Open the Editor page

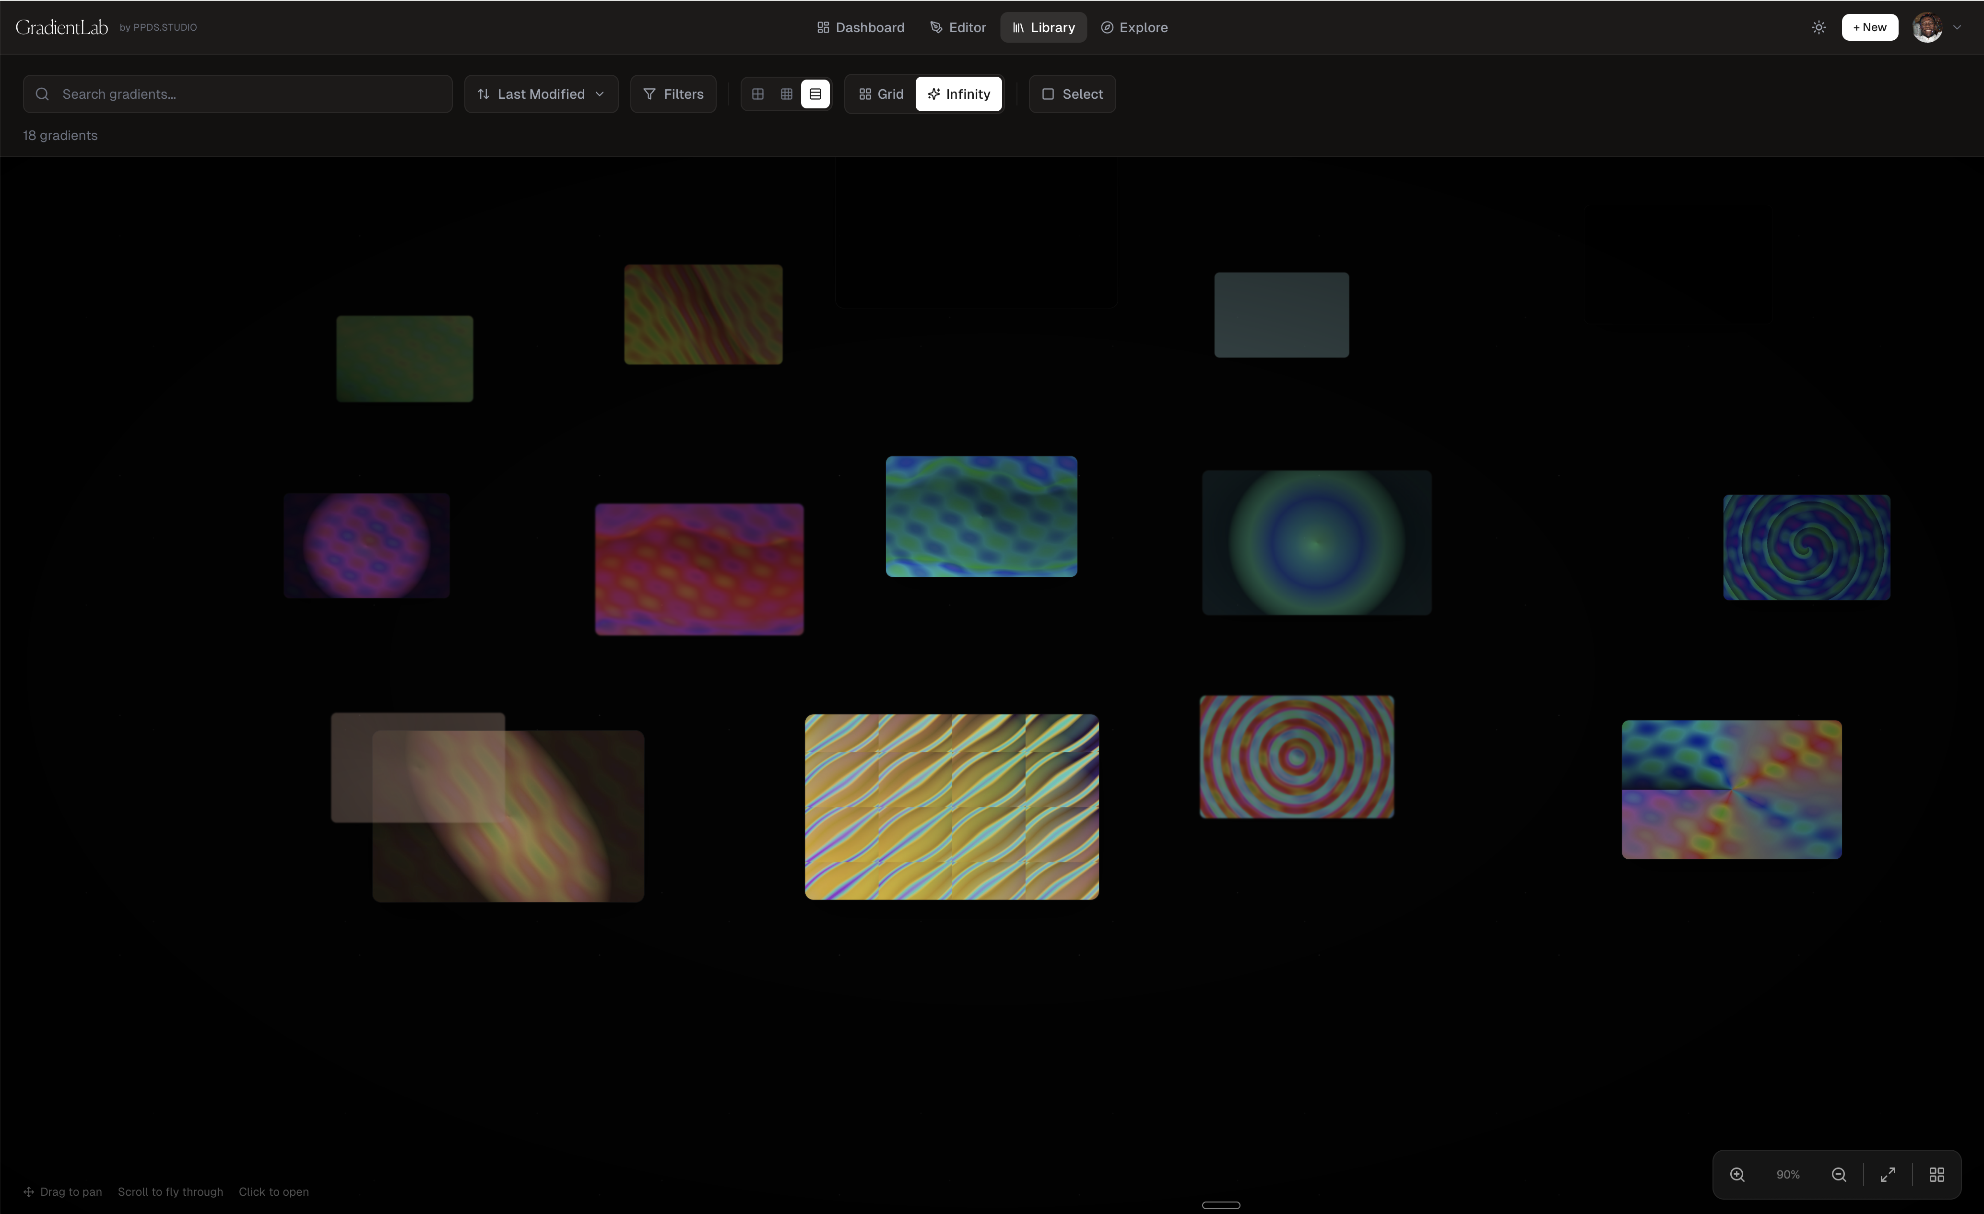[x=957, y=26]
